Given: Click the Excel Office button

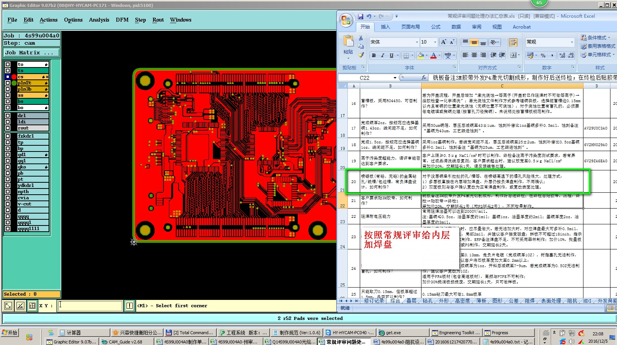Looking at the screenshot, I should pos(346,20).
